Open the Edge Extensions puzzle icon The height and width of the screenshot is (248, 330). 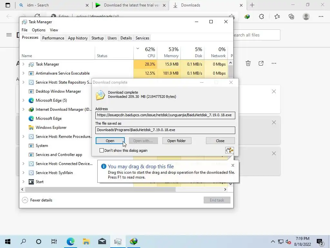tap(261, 16)
